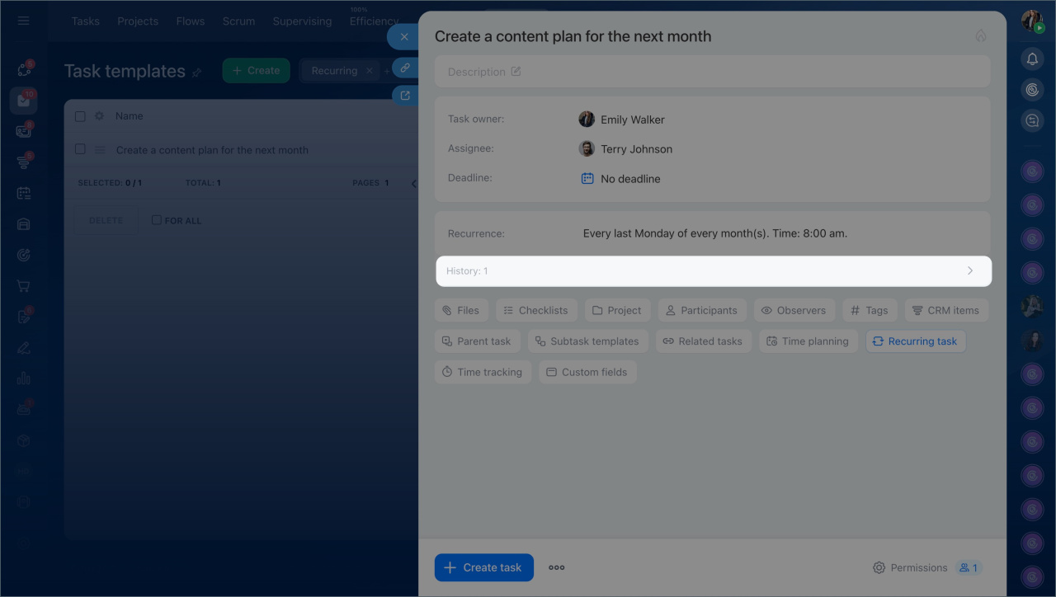
Task: Open Permissions settings
Action: pyautogui.click(x=910, y=567)
